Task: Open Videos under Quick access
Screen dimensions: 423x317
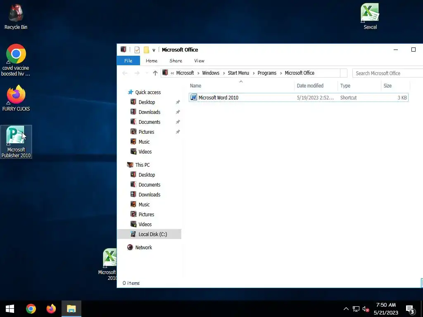Action: tap(145, 152)
